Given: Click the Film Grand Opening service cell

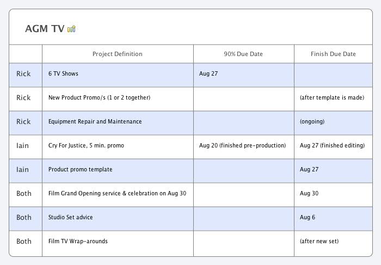Looking at the screenshot, I should tap(117, 193).
